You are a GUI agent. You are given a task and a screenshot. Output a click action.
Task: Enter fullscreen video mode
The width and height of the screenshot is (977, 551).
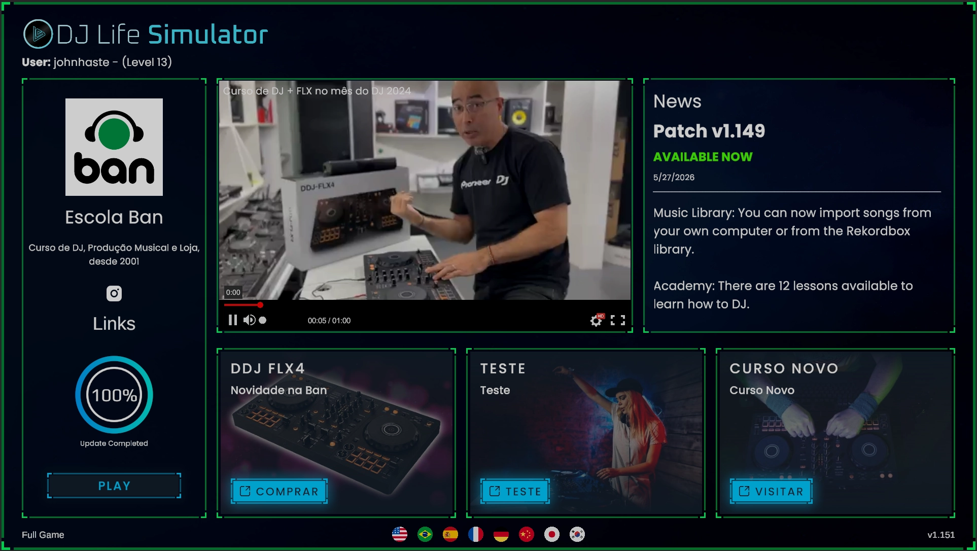pyautogui.click(x=618, y=320)
